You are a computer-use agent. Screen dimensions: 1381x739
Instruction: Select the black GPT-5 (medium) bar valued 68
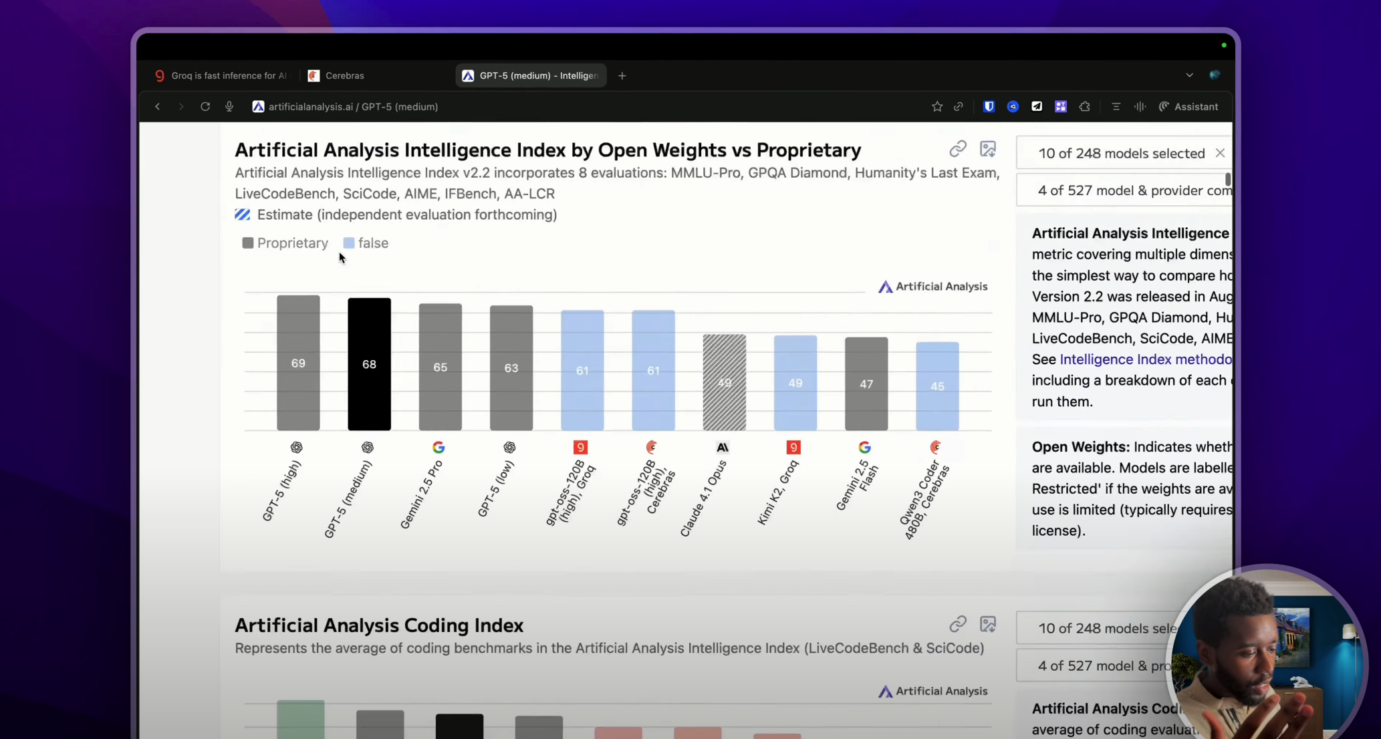(x=369, y=364)
